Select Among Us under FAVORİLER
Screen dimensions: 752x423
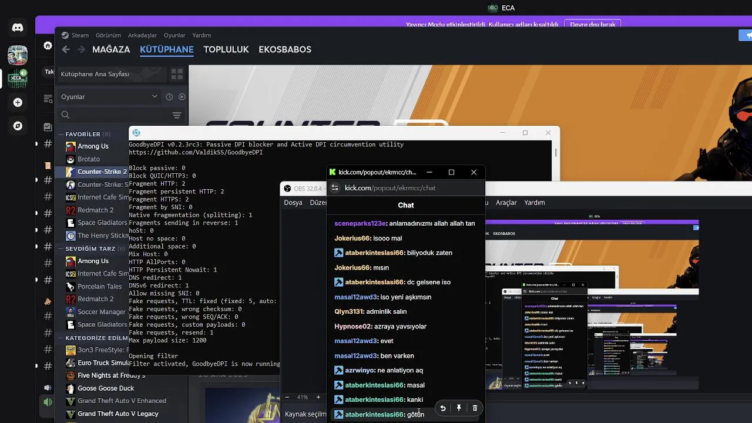pos(93,146)
